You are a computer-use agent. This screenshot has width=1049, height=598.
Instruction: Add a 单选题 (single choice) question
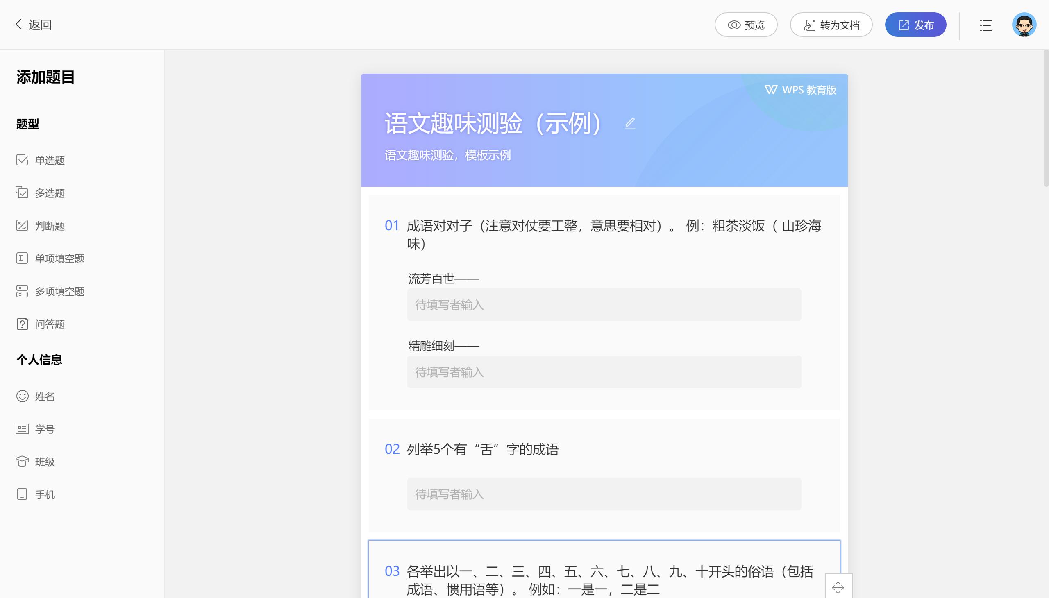pos(49,160)
